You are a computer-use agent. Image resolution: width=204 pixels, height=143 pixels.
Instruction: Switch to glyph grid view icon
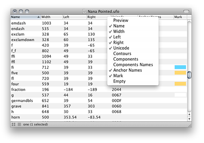[14, 124]
